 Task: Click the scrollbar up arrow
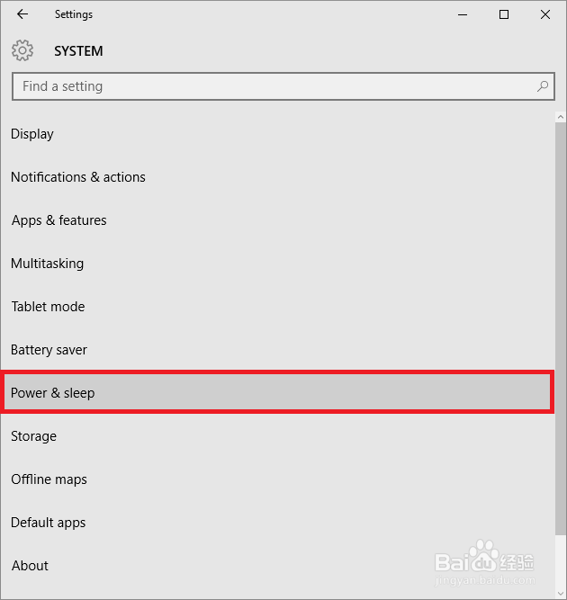560,117
